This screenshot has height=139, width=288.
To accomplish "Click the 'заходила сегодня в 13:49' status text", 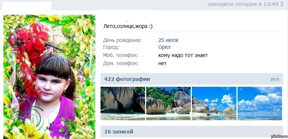I will point(243,4).
